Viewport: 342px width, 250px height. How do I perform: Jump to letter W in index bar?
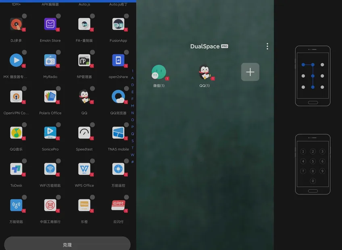pyautogui.click(x=132, y=155)
